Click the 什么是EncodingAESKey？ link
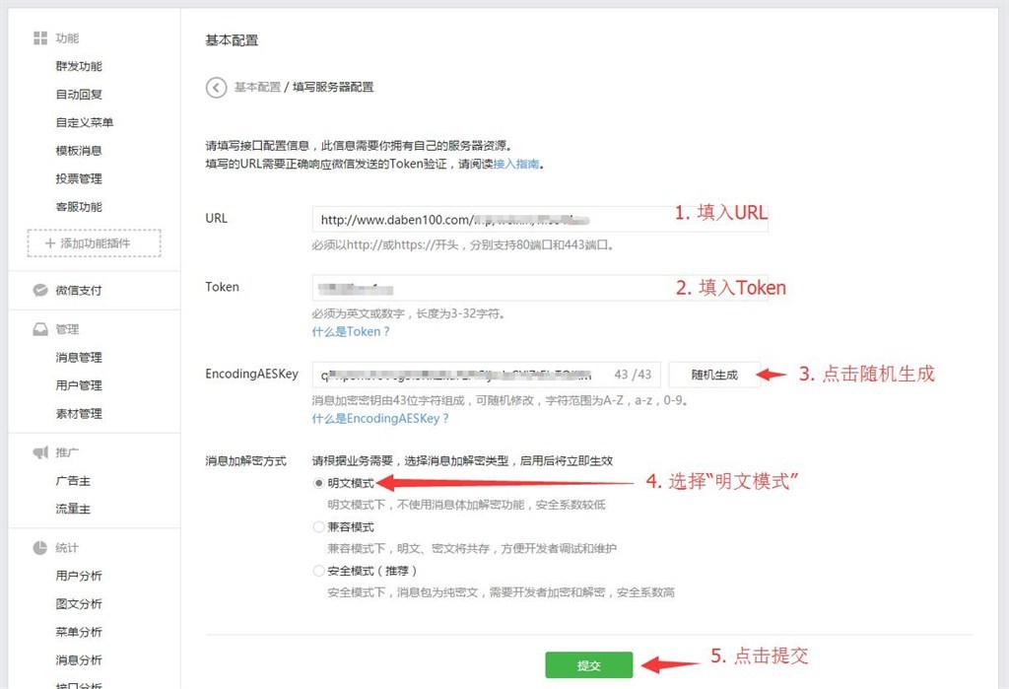This screenshot has width=1009, height=689. (380, 419)
